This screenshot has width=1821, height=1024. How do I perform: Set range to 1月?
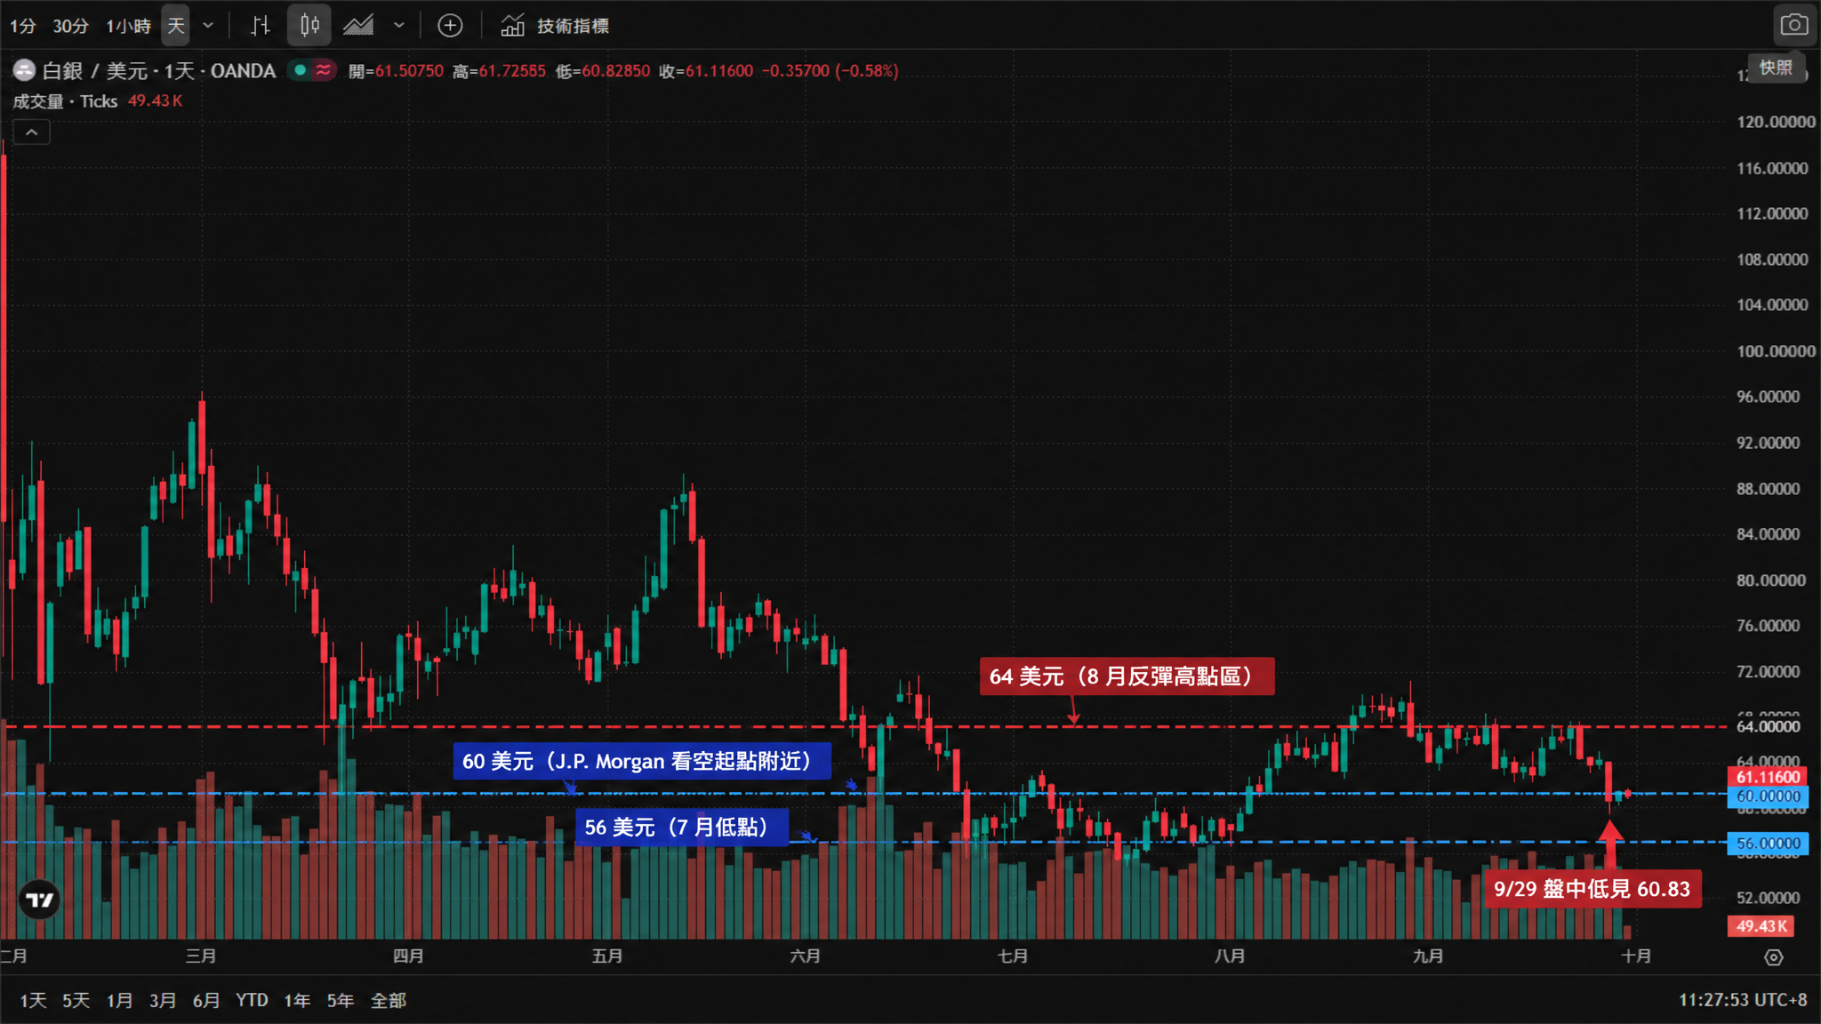(119, 1000)
